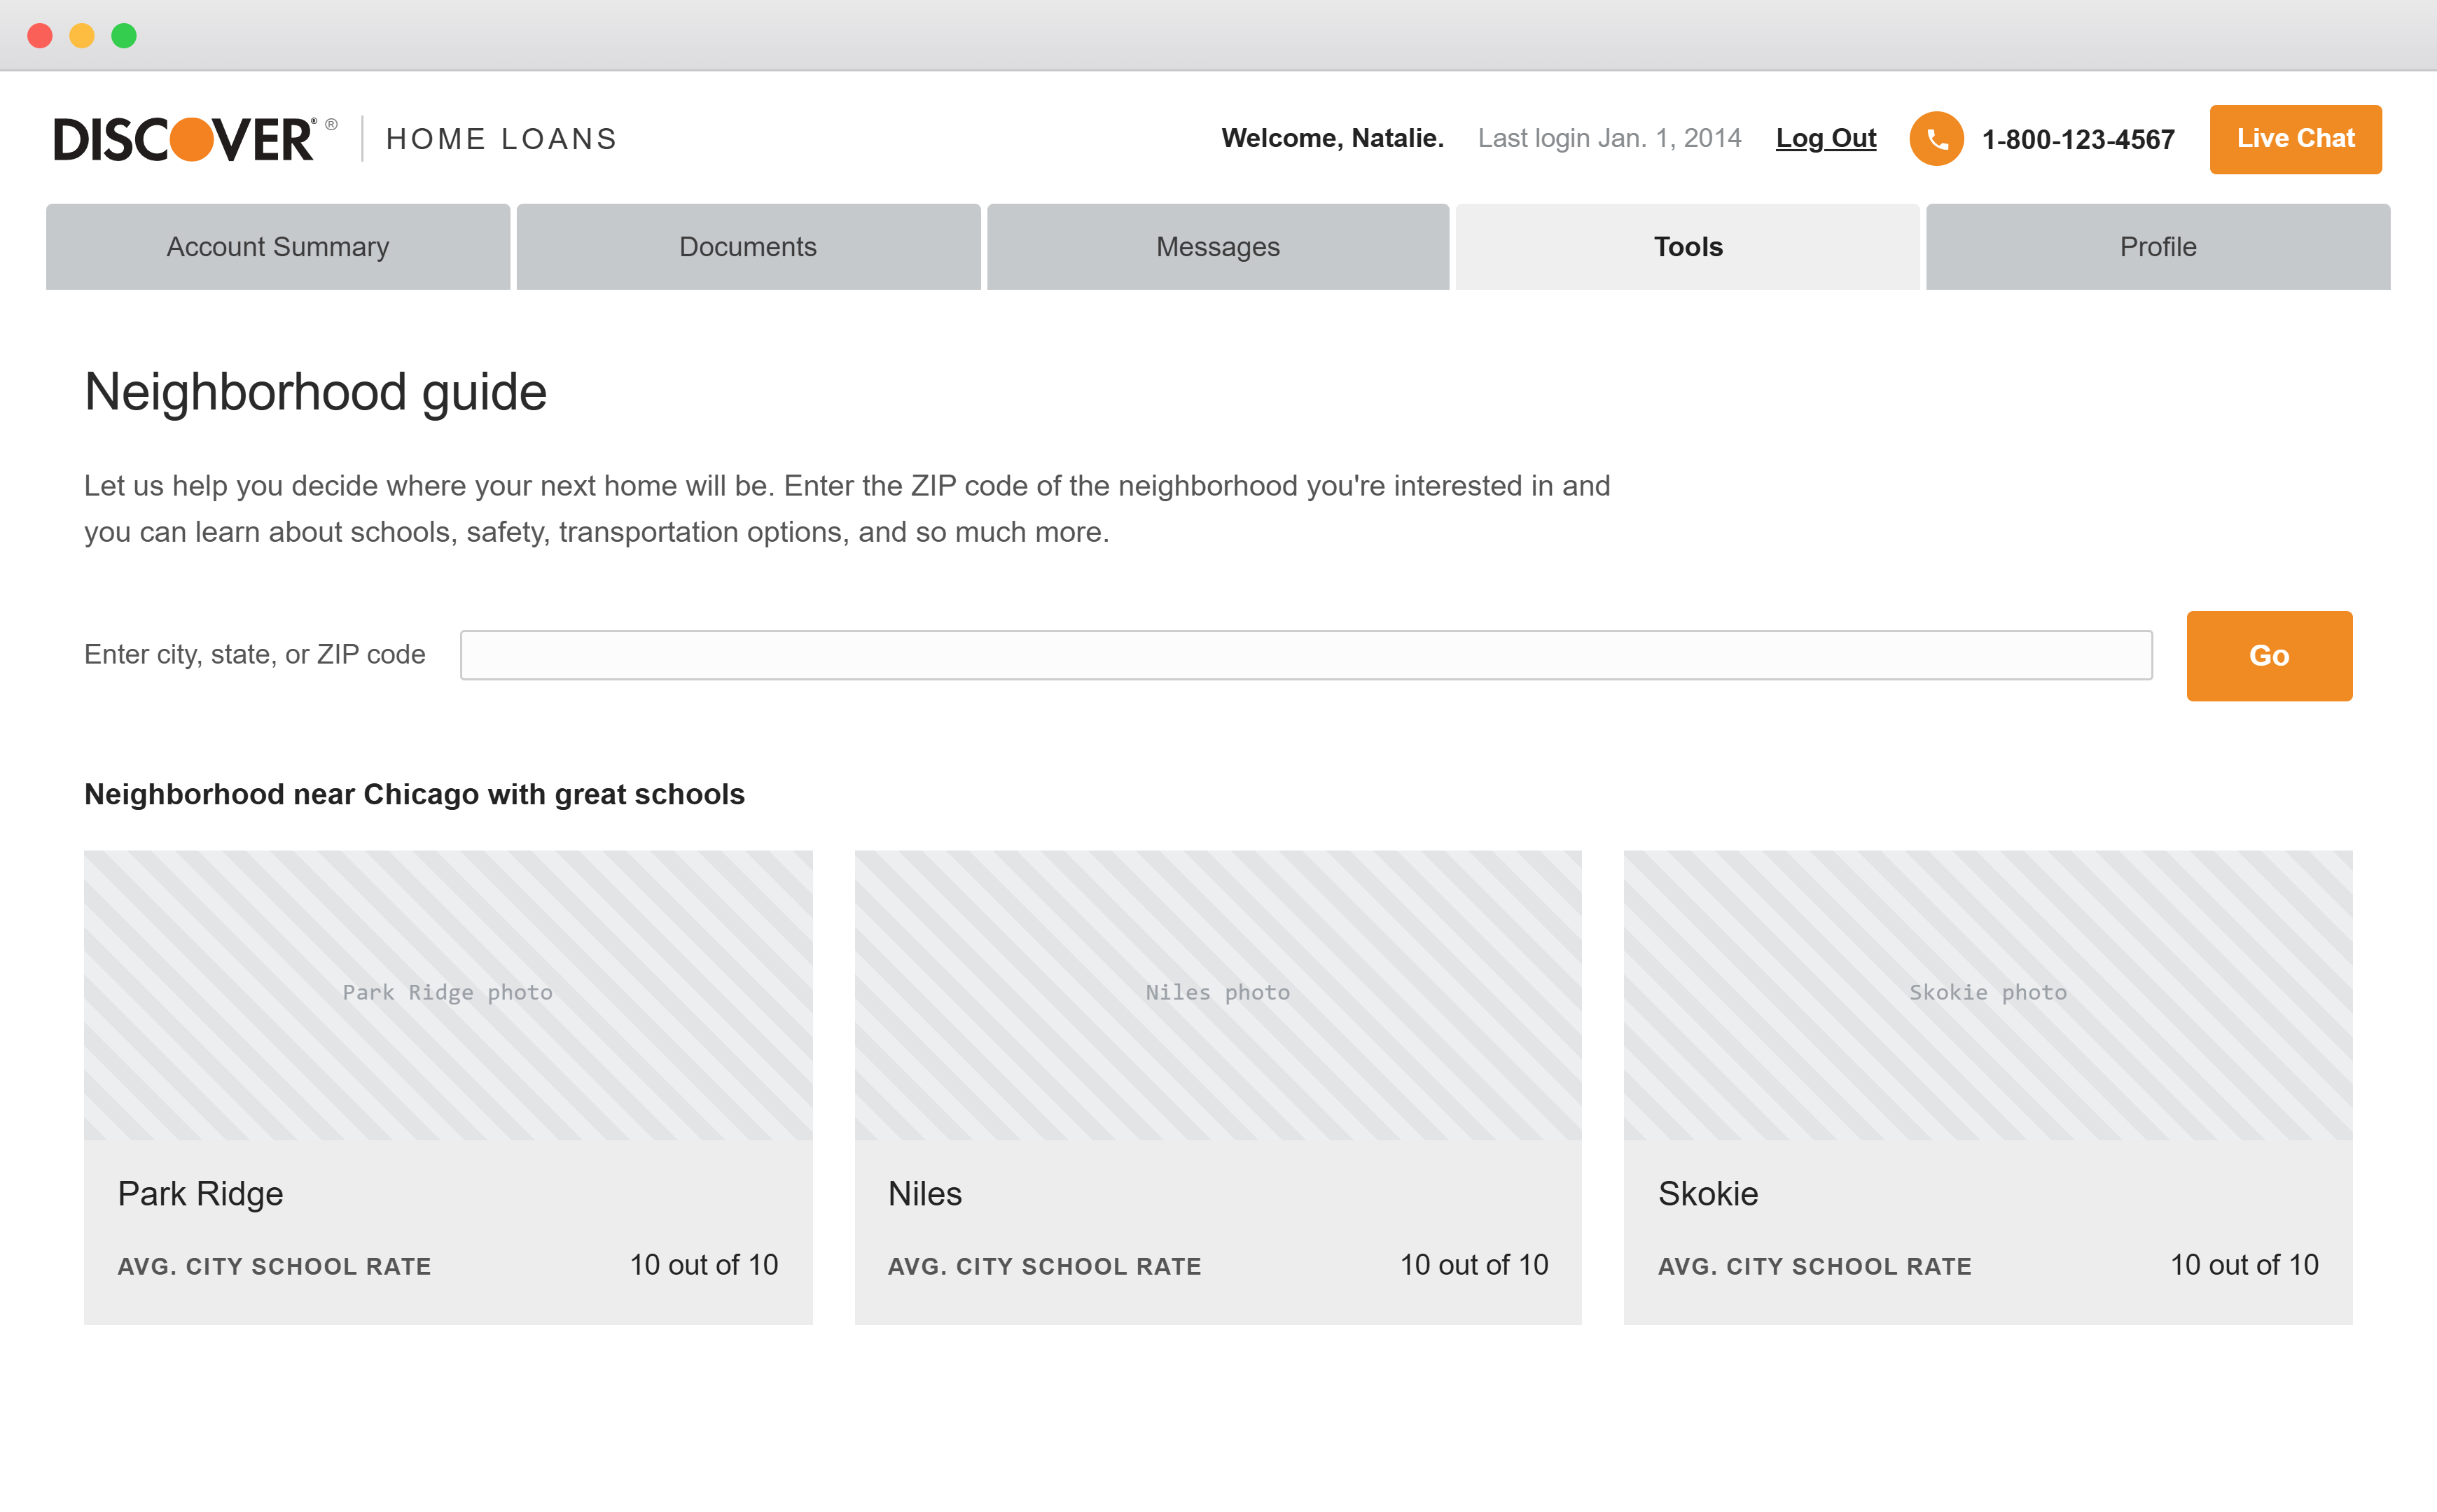Go to the Profile tab
Screen dimensions: 2437x1512
point(2158,247)
